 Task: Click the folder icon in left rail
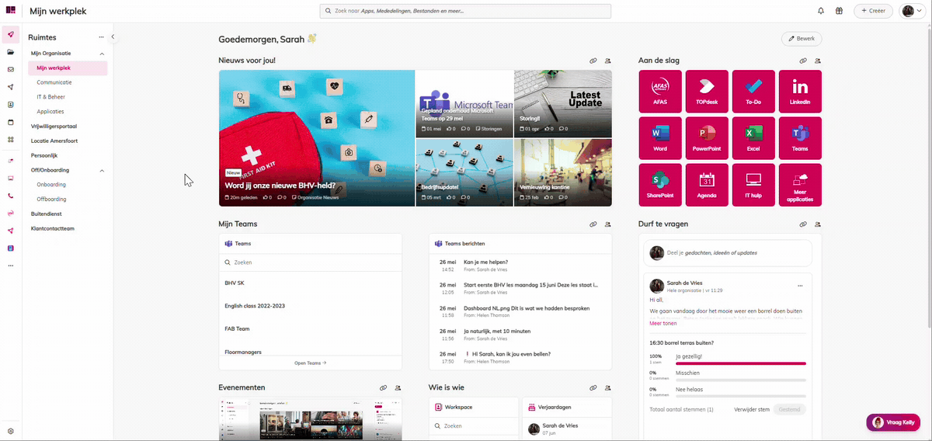[x=11, y=52]
